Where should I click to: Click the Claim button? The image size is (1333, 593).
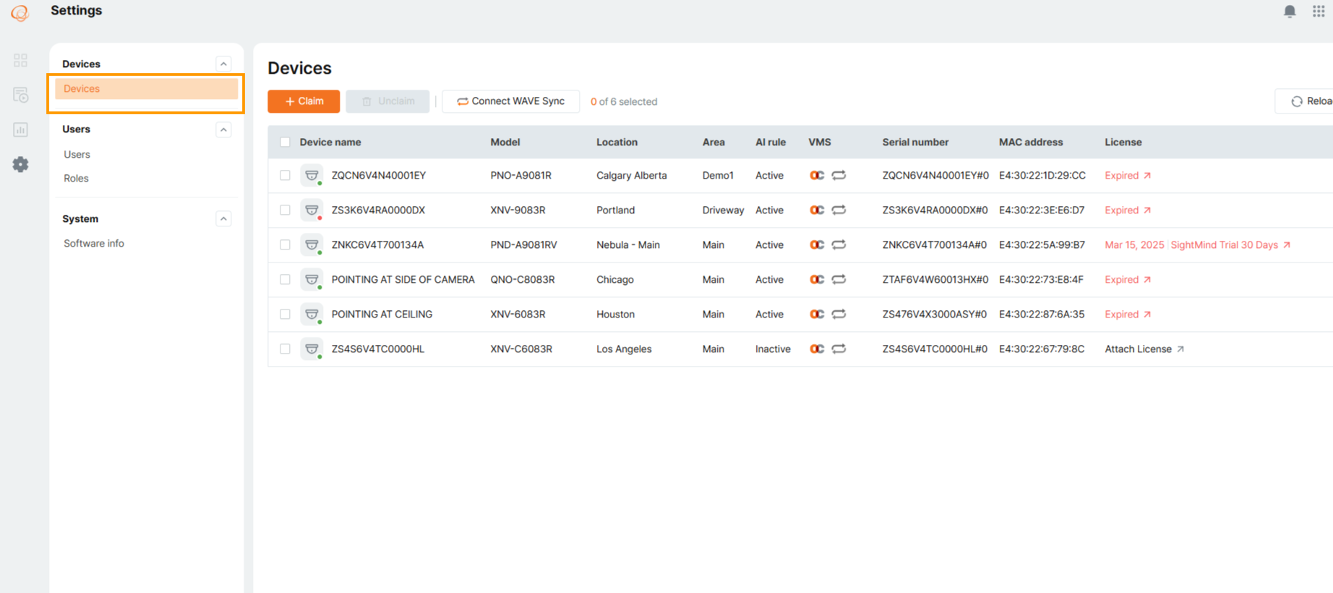[x=304, y=101]
